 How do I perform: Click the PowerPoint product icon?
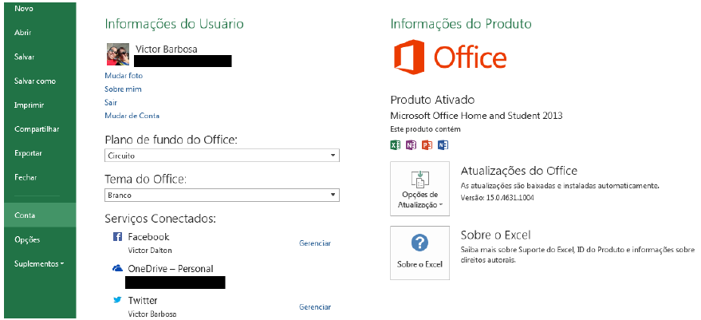tap(427, 145)
